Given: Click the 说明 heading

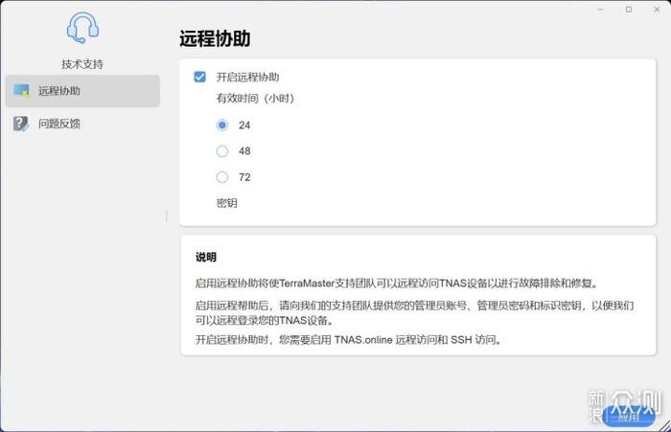Looking at the screenshot, I should pyautogui.click(x=206, y=257).
